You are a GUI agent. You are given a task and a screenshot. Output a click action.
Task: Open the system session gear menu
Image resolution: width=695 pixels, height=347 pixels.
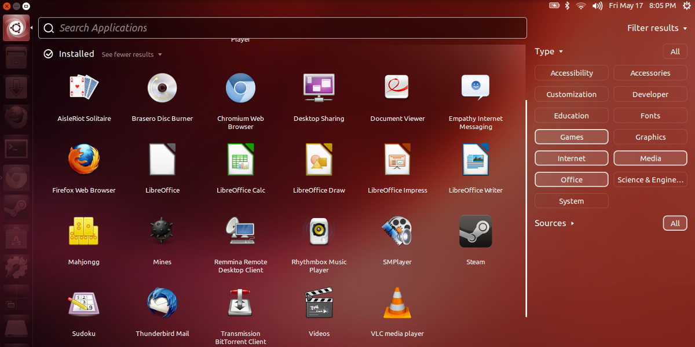(x=686, y=6)
